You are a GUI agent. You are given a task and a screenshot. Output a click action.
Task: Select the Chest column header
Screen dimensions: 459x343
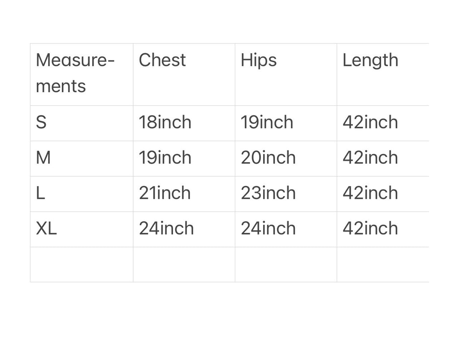184,74
